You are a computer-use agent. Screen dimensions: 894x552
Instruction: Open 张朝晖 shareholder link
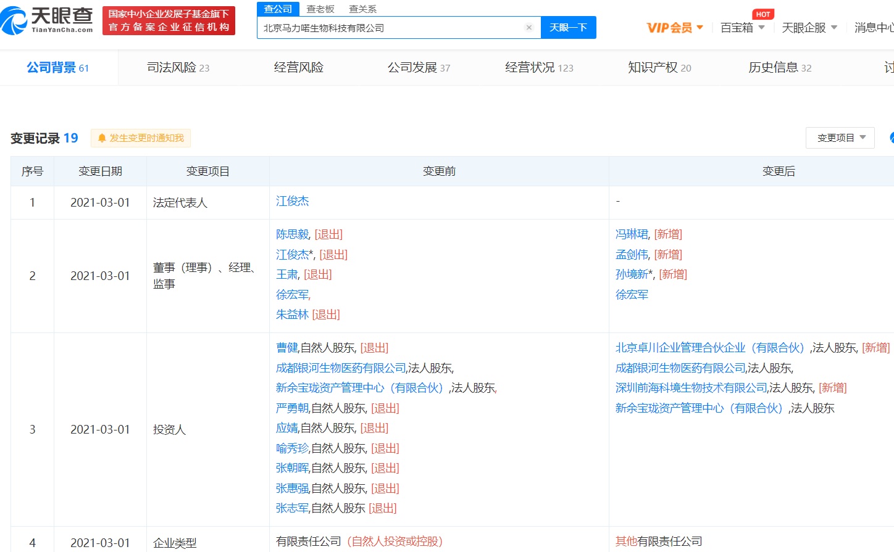pyautogui.click(x=293, y=468)
